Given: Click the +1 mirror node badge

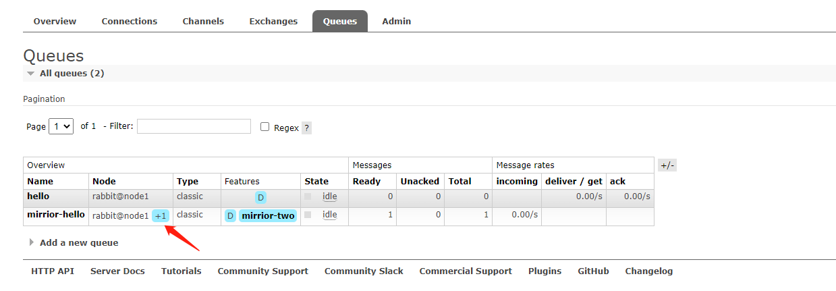Looking at the screenshot, I should point(160,216).
